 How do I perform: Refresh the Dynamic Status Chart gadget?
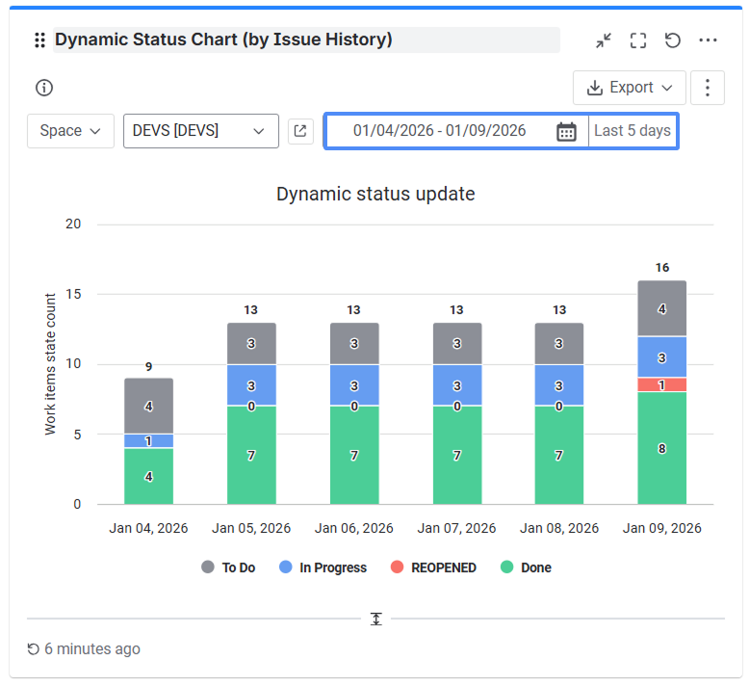pos(673,40)
